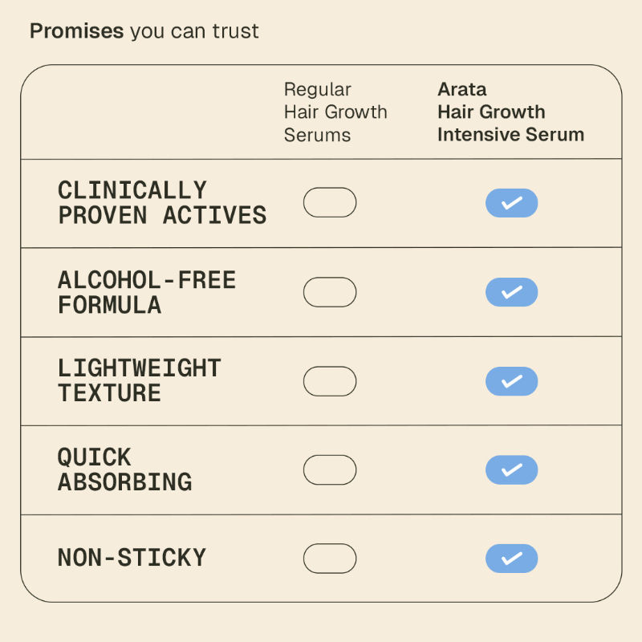Click the bold word Promises in the title
Screen dimensions: 642x642
point(76,31)
